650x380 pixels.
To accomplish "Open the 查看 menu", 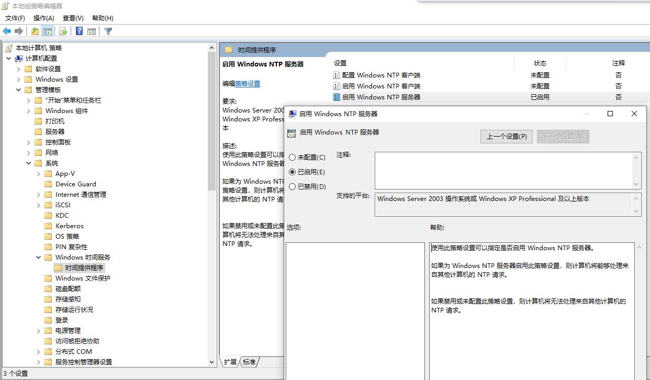I will 72,18.
